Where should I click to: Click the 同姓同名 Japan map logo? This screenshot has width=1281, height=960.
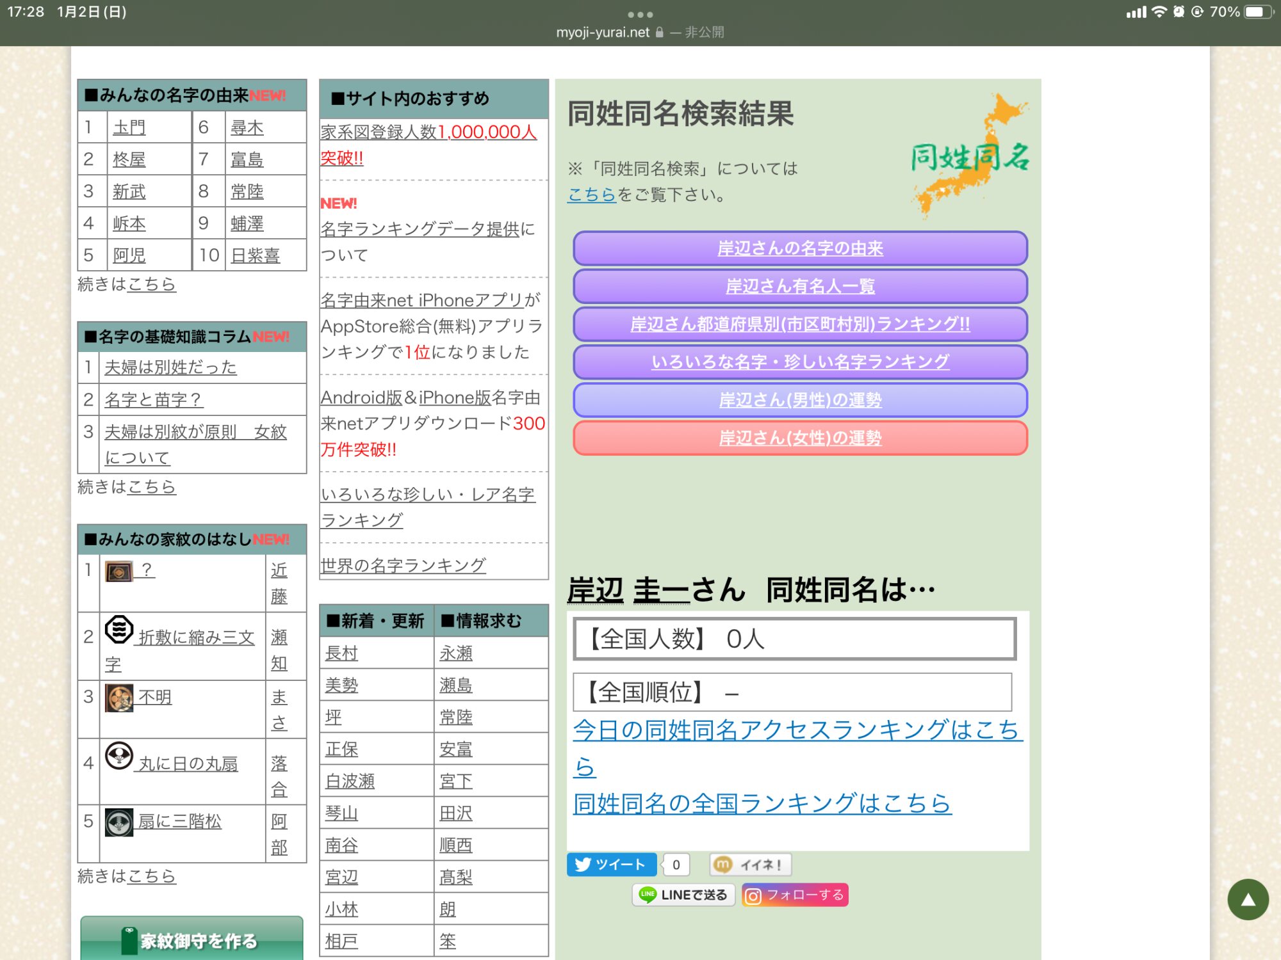(970, 156)
